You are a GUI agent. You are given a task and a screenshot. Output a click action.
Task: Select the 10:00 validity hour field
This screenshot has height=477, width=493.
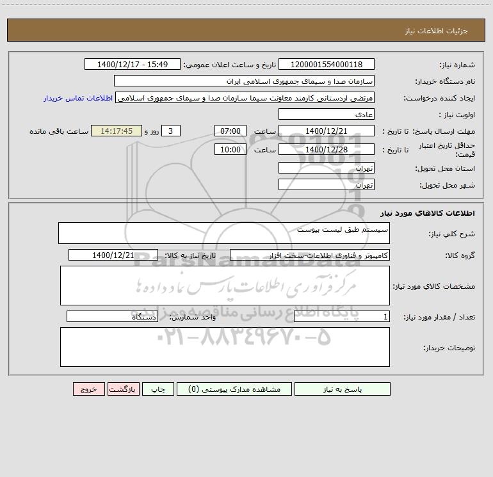click(x=230, y=149)
